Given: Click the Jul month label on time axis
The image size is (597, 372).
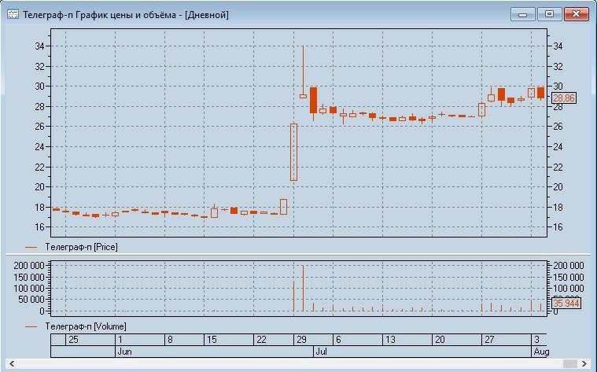Looking at the screenshot, I should pos(322,352).
